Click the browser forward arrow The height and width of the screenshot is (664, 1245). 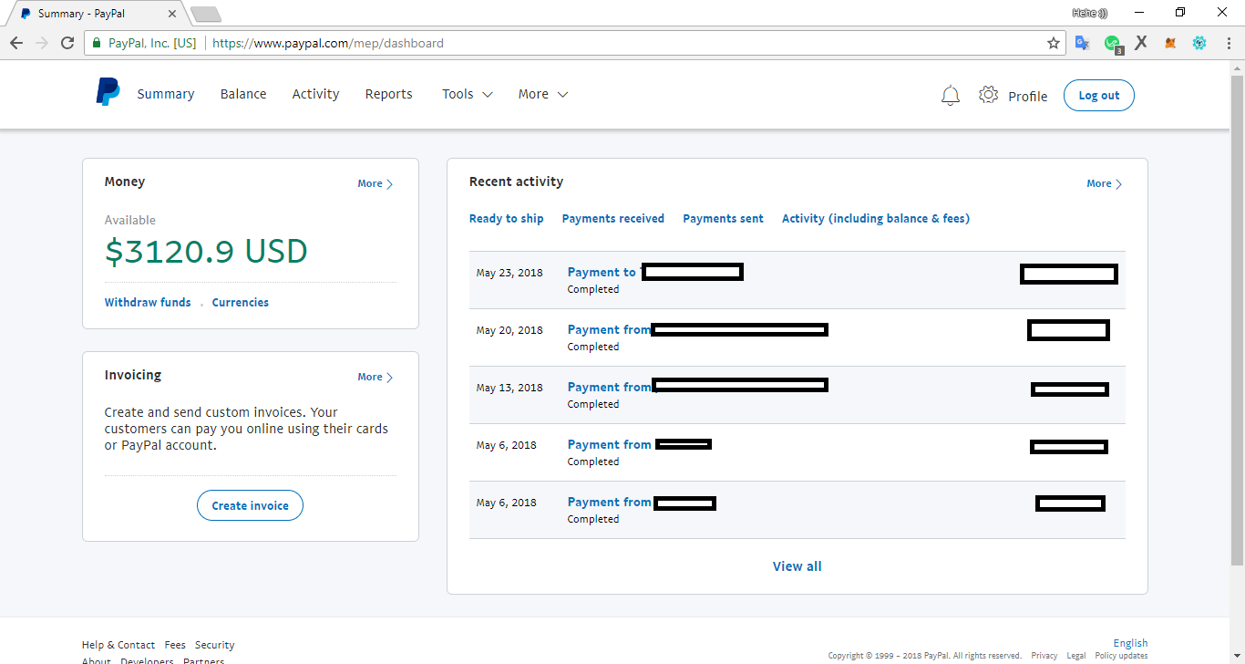pyautogui.click(x=42, y=43)
